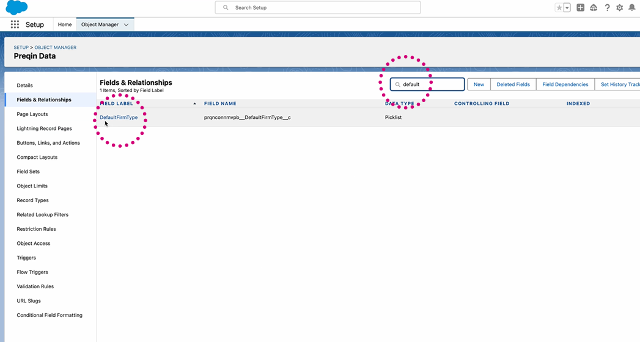Open the favorites list dropdown arrow
This screenshot has height=342, width=640.
[x=567, y=8]
